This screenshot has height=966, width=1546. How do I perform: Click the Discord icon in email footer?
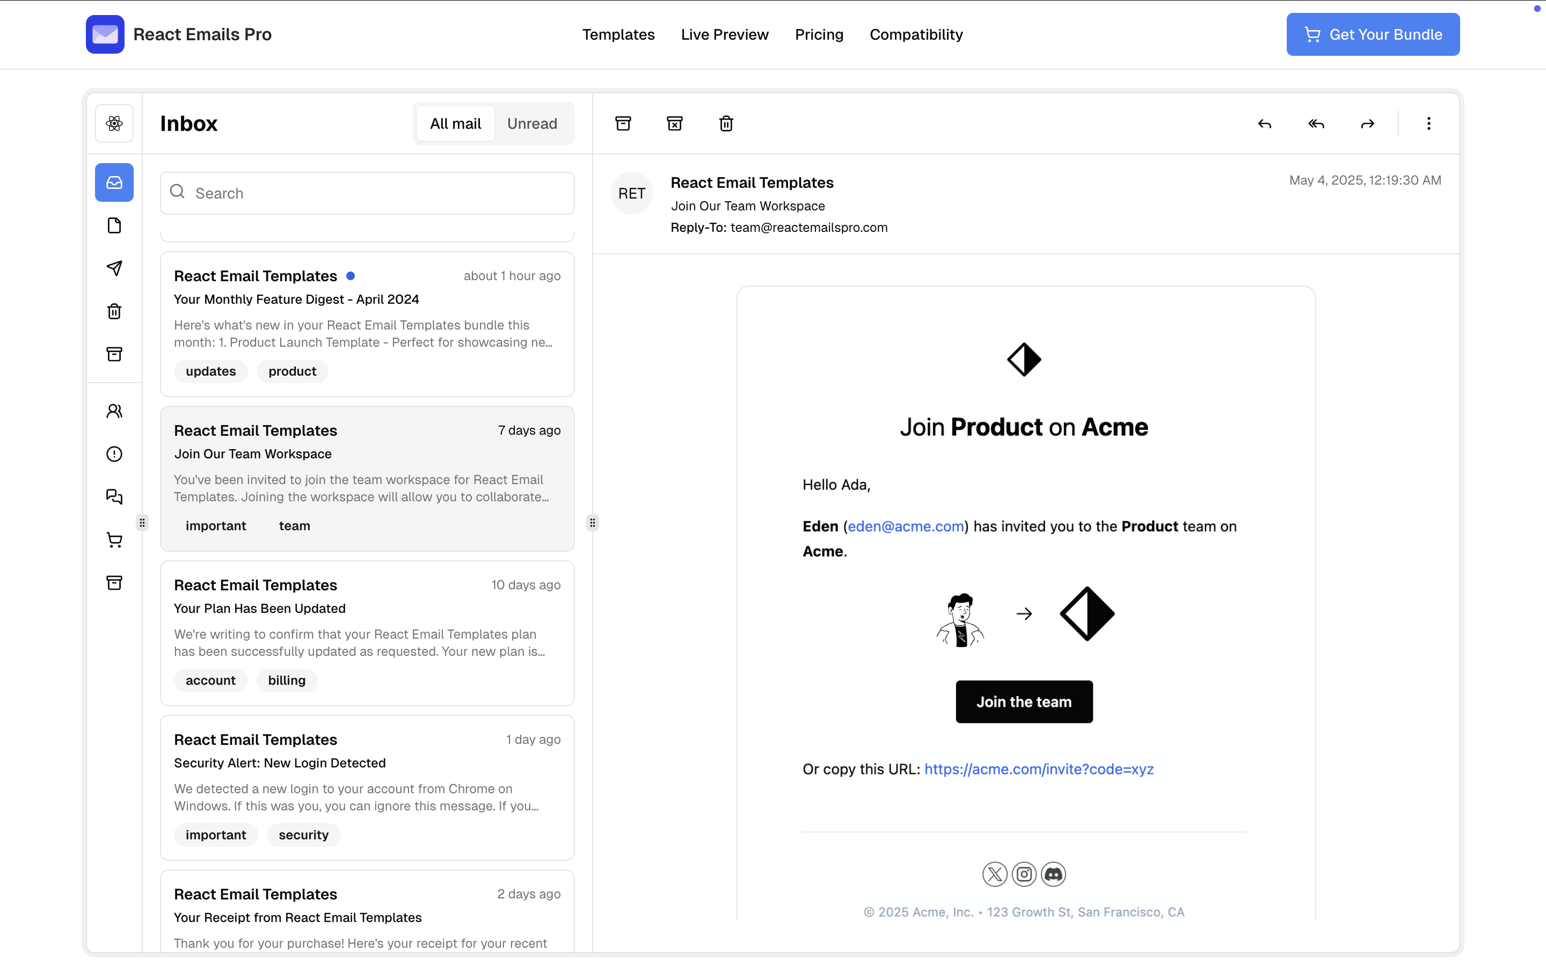[x=1053, y=874]
